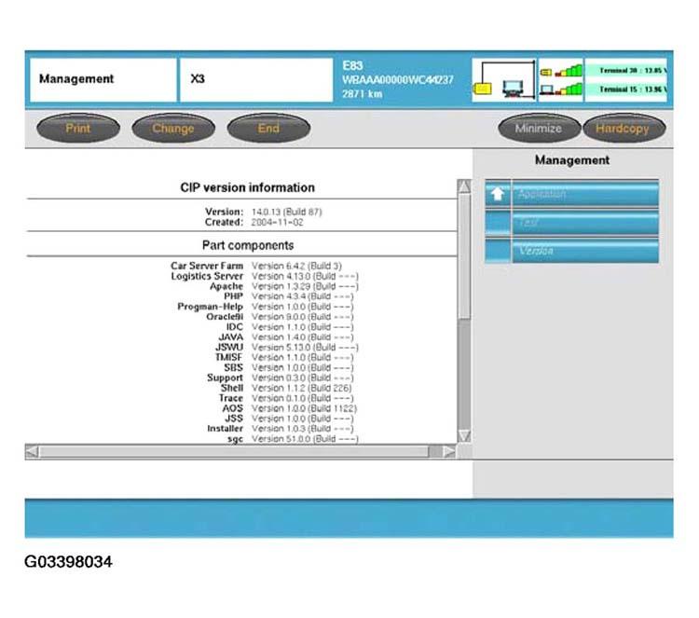This screenshot has height=618, width=699.
Task: Click the scroll left arrow
Action: click(x=33, y=451)
